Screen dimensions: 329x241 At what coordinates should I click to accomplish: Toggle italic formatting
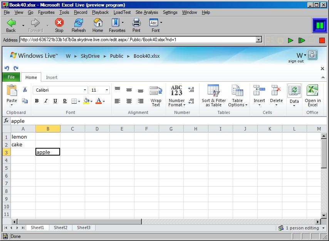[x=45, y=100]
